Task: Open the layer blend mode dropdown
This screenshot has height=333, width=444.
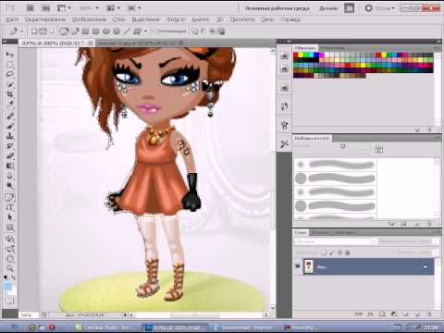Action: [336, 241]
